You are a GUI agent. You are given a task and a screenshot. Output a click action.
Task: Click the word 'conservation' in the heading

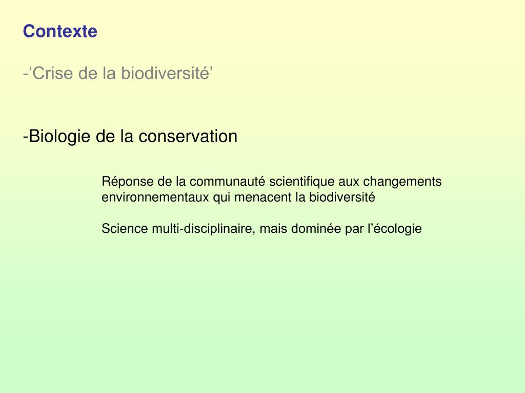[188, 136]
